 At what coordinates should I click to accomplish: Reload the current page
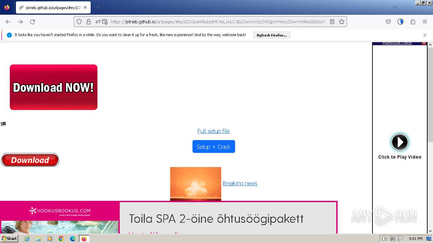coord(32,22)
